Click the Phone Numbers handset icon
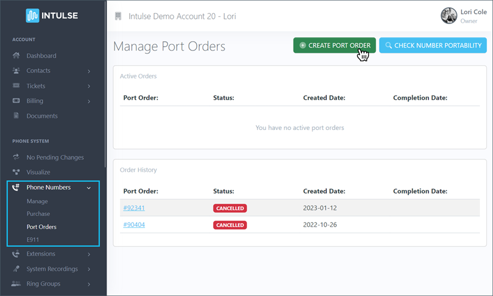Image resolution: width=493 pixels, height=296 pixels. (16, 187)
